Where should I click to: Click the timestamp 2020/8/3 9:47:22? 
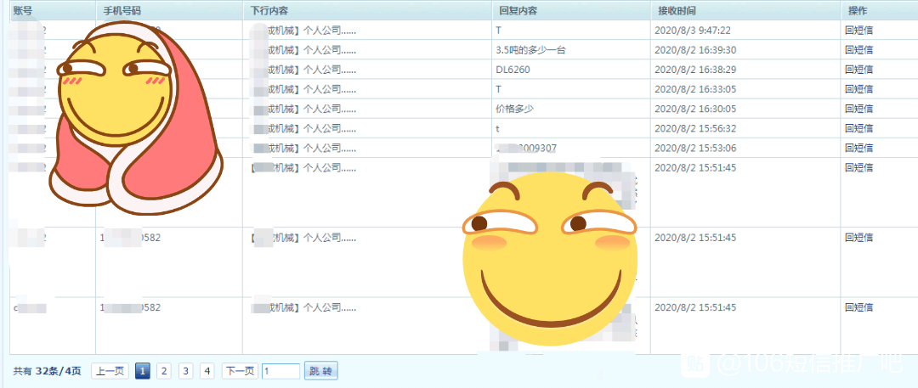pyautogui.click(x=693, y=31)
